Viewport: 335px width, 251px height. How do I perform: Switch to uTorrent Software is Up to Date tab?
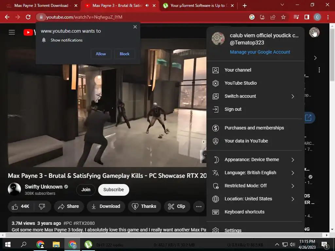tap(198, 6)
